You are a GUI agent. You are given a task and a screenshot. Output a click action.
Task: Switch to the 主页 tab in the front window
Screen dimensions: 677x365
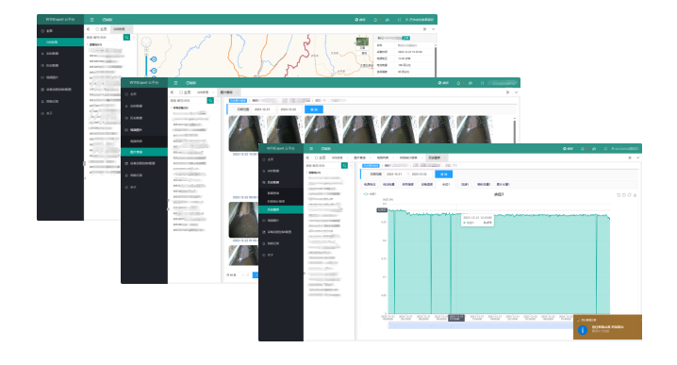coord(320,158)
